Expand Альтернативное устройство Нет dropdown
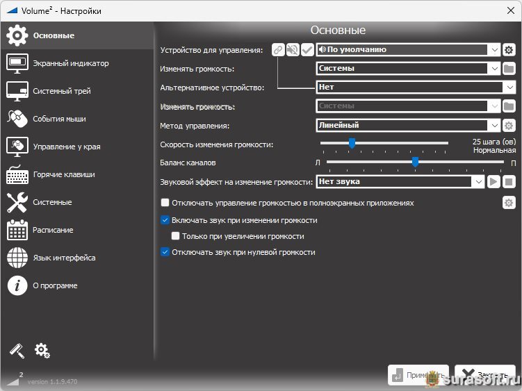 pos(416,88)
